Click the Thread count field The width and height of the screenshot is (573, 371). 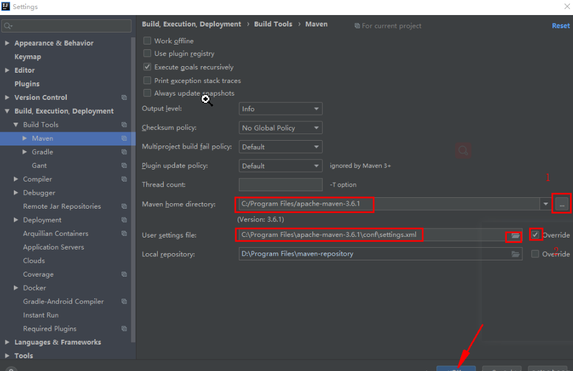(280, 185)
